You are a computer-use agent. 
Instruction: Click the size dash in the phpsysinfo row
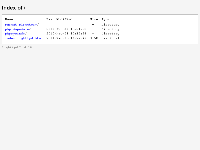click(x=93, y=34)
